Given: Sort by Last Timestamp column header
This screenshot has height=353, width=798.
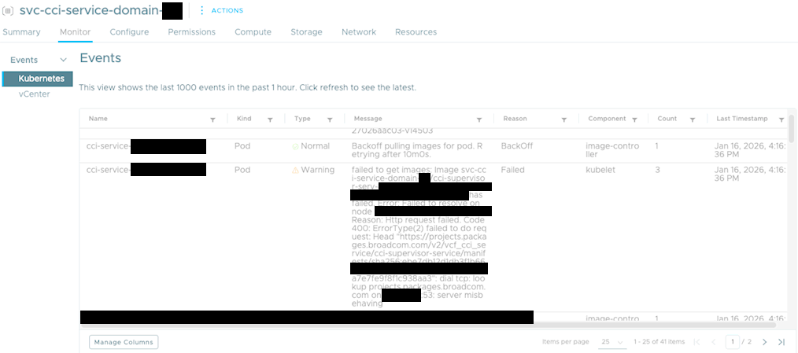Looking at the screenshot, I should click(742, 119).
